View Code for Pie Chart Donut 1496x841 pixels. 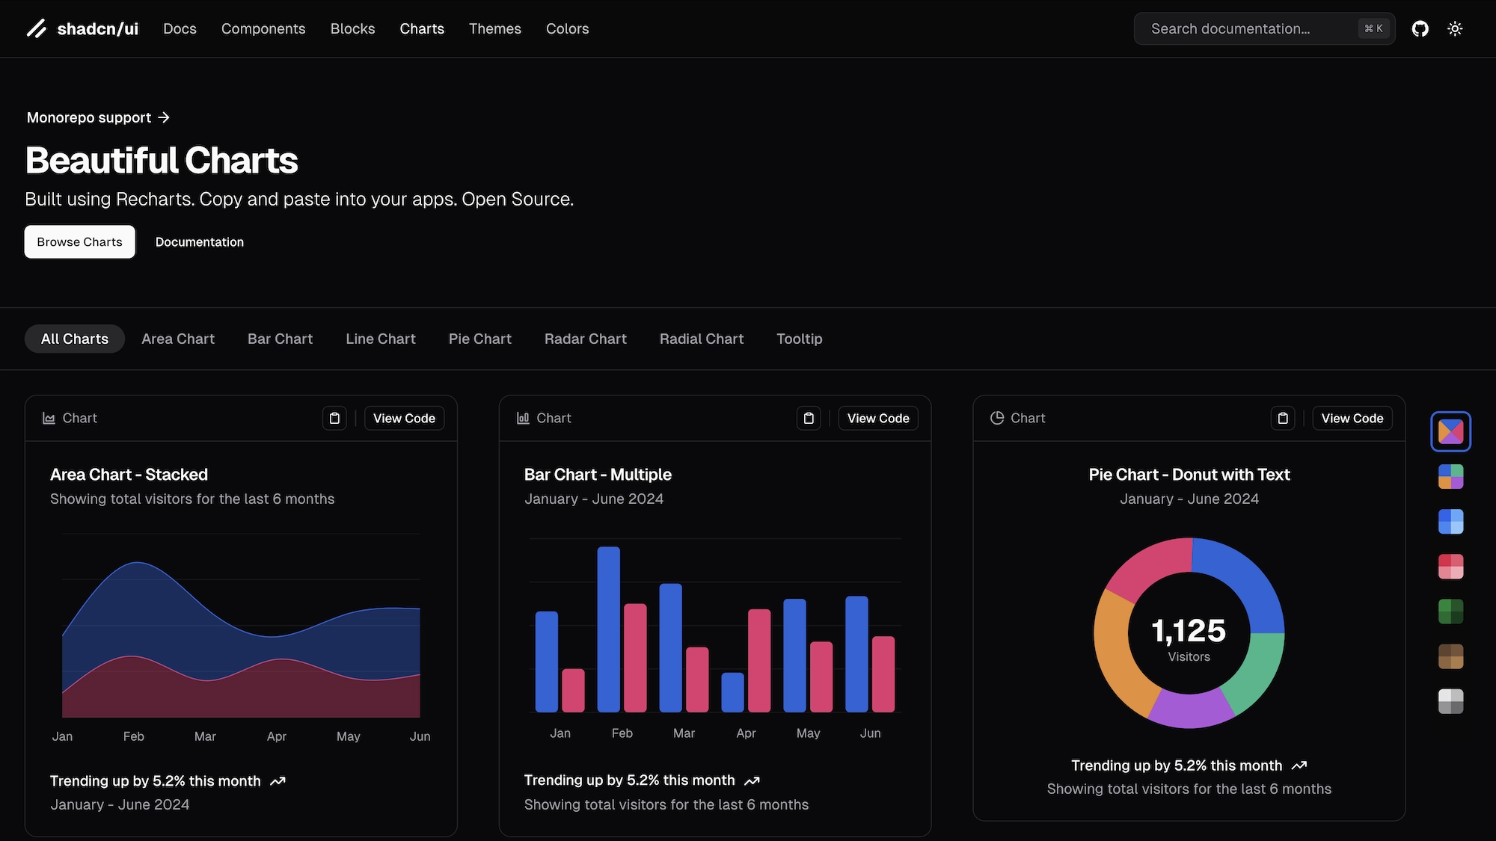1352,418
